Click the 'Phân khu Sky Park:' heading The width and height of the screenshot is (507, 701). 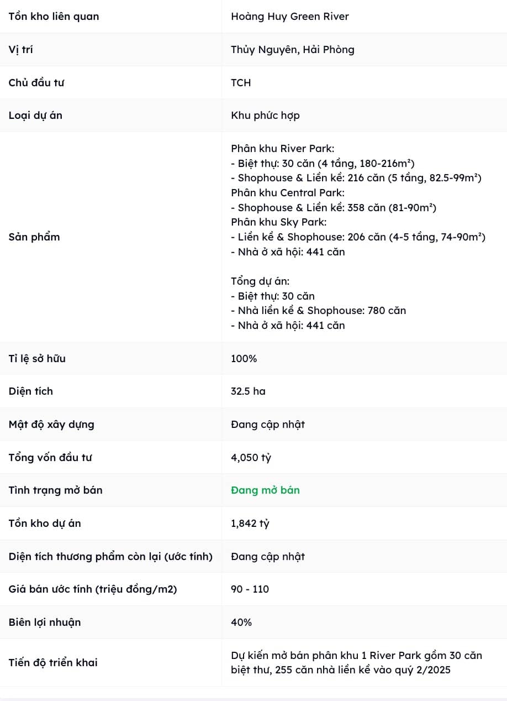pos(279,222)
